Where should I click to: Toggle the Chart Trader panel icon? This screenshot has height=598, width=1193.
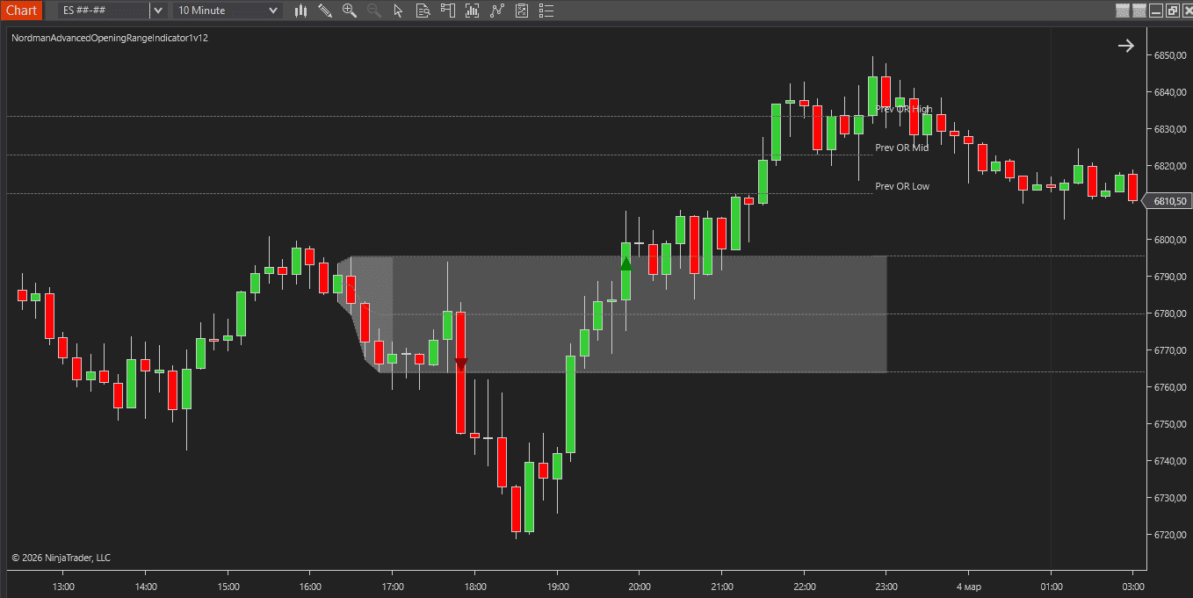(449, 11)
